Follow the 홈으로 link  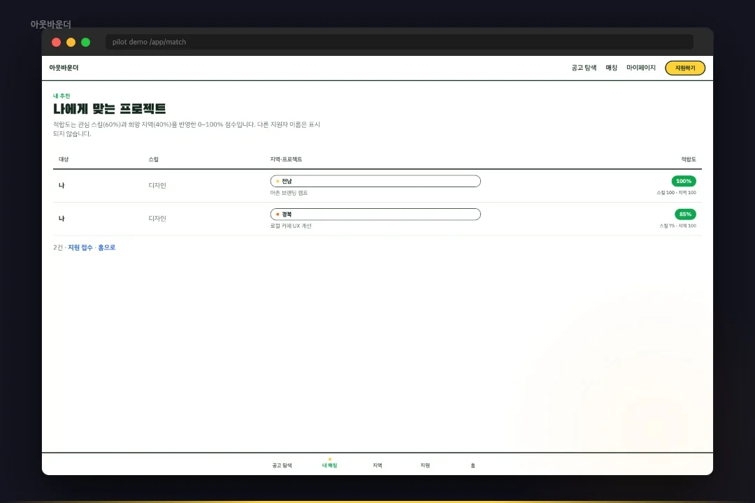click(x=106, y=247)
